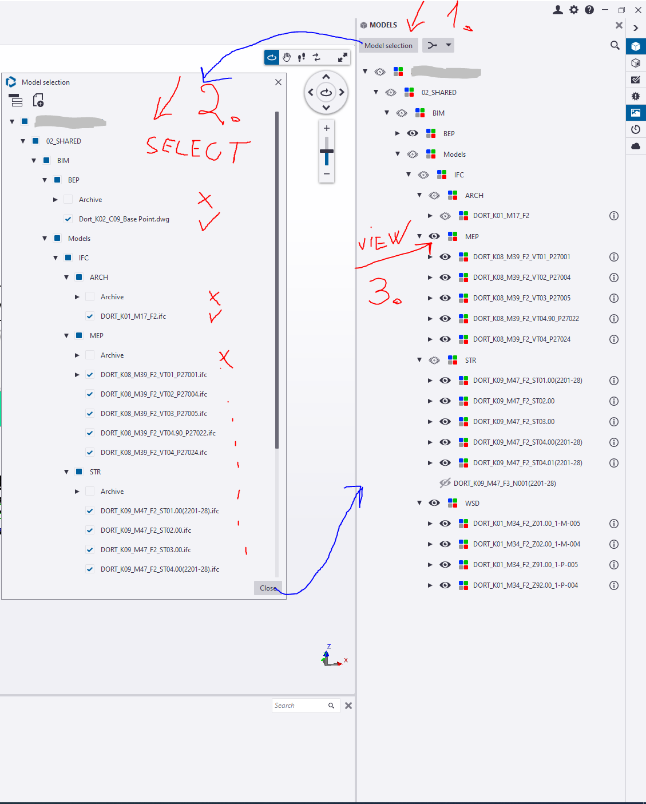Viewport: 646px width, 804px height.
Task: Switch to Fly mode with the arrows icon
Action: tap(315, 57)
